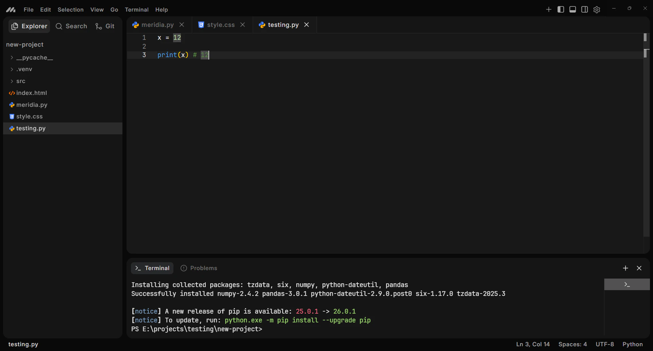Open the Terminal menu
The height and width of the screenshot is (351, 653).
point(136,10)
